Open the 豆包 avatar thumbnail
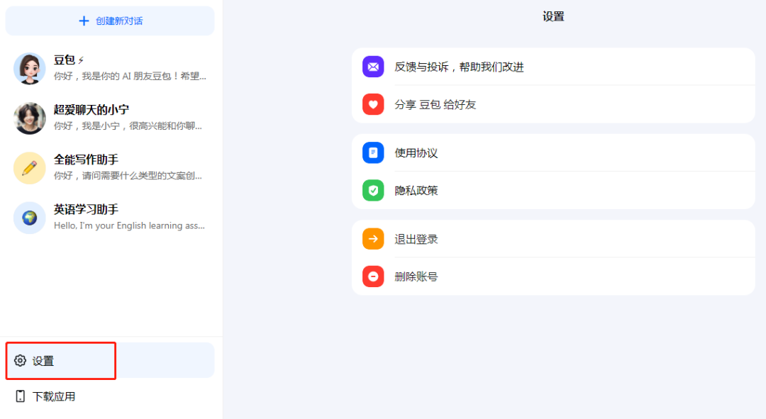This screenshot has height=419, width=766. (x=30, y=68)
